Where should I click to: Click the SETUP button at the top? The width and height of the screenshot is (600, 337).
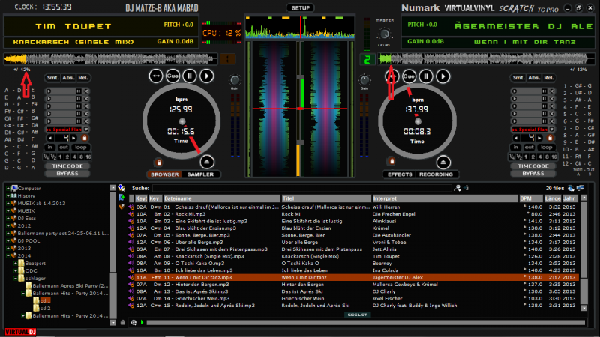click(300, 7)
